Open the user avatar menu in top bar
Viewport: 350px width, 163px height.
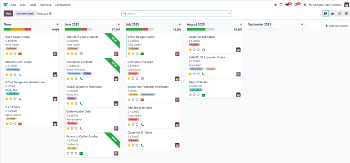[x=346, y=5]
